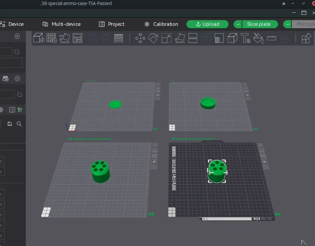Open the Calibration tab
The width and height of the screenshot is (315, 246).
pos(161,24)
